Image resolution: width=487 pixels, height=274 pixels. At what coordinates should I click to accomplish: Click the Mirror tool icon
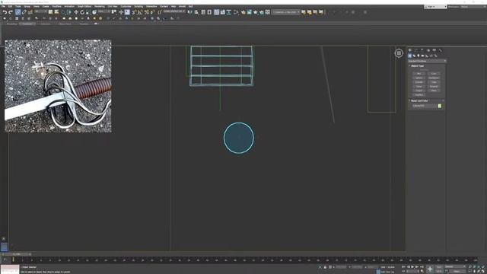pyautogui.click(x=189, y=12)
